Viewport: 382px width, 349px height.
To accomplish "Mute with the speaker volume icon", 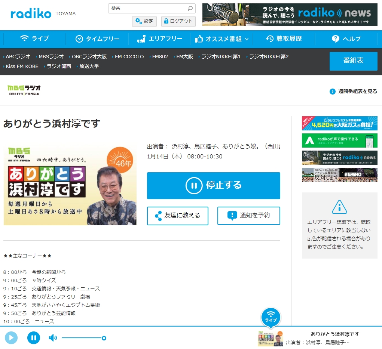I will coord(53,338).
